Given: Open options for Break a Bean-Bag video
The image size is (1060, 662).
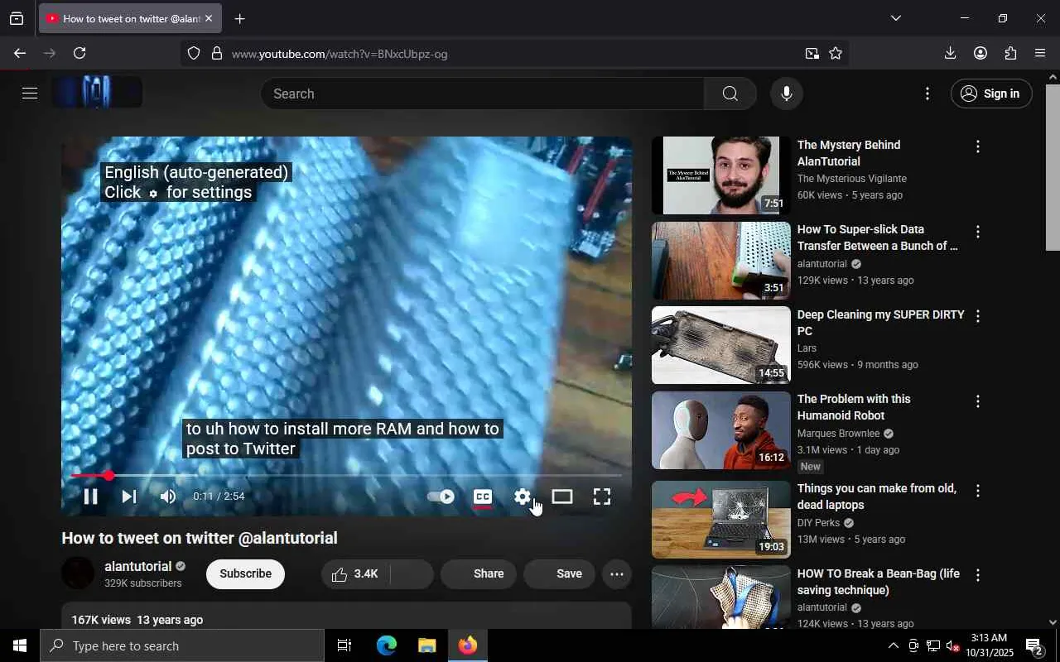Looking at the screenshot, I should tap(978, 575).
